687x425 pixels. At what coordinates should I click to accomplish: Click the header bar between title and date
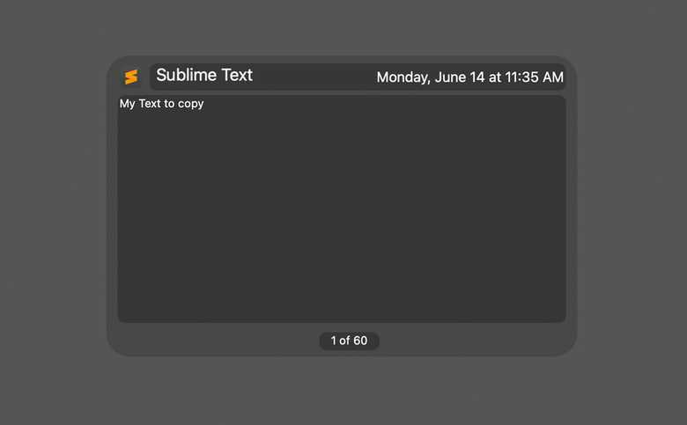pyautogui.click(x=313, y=77)
